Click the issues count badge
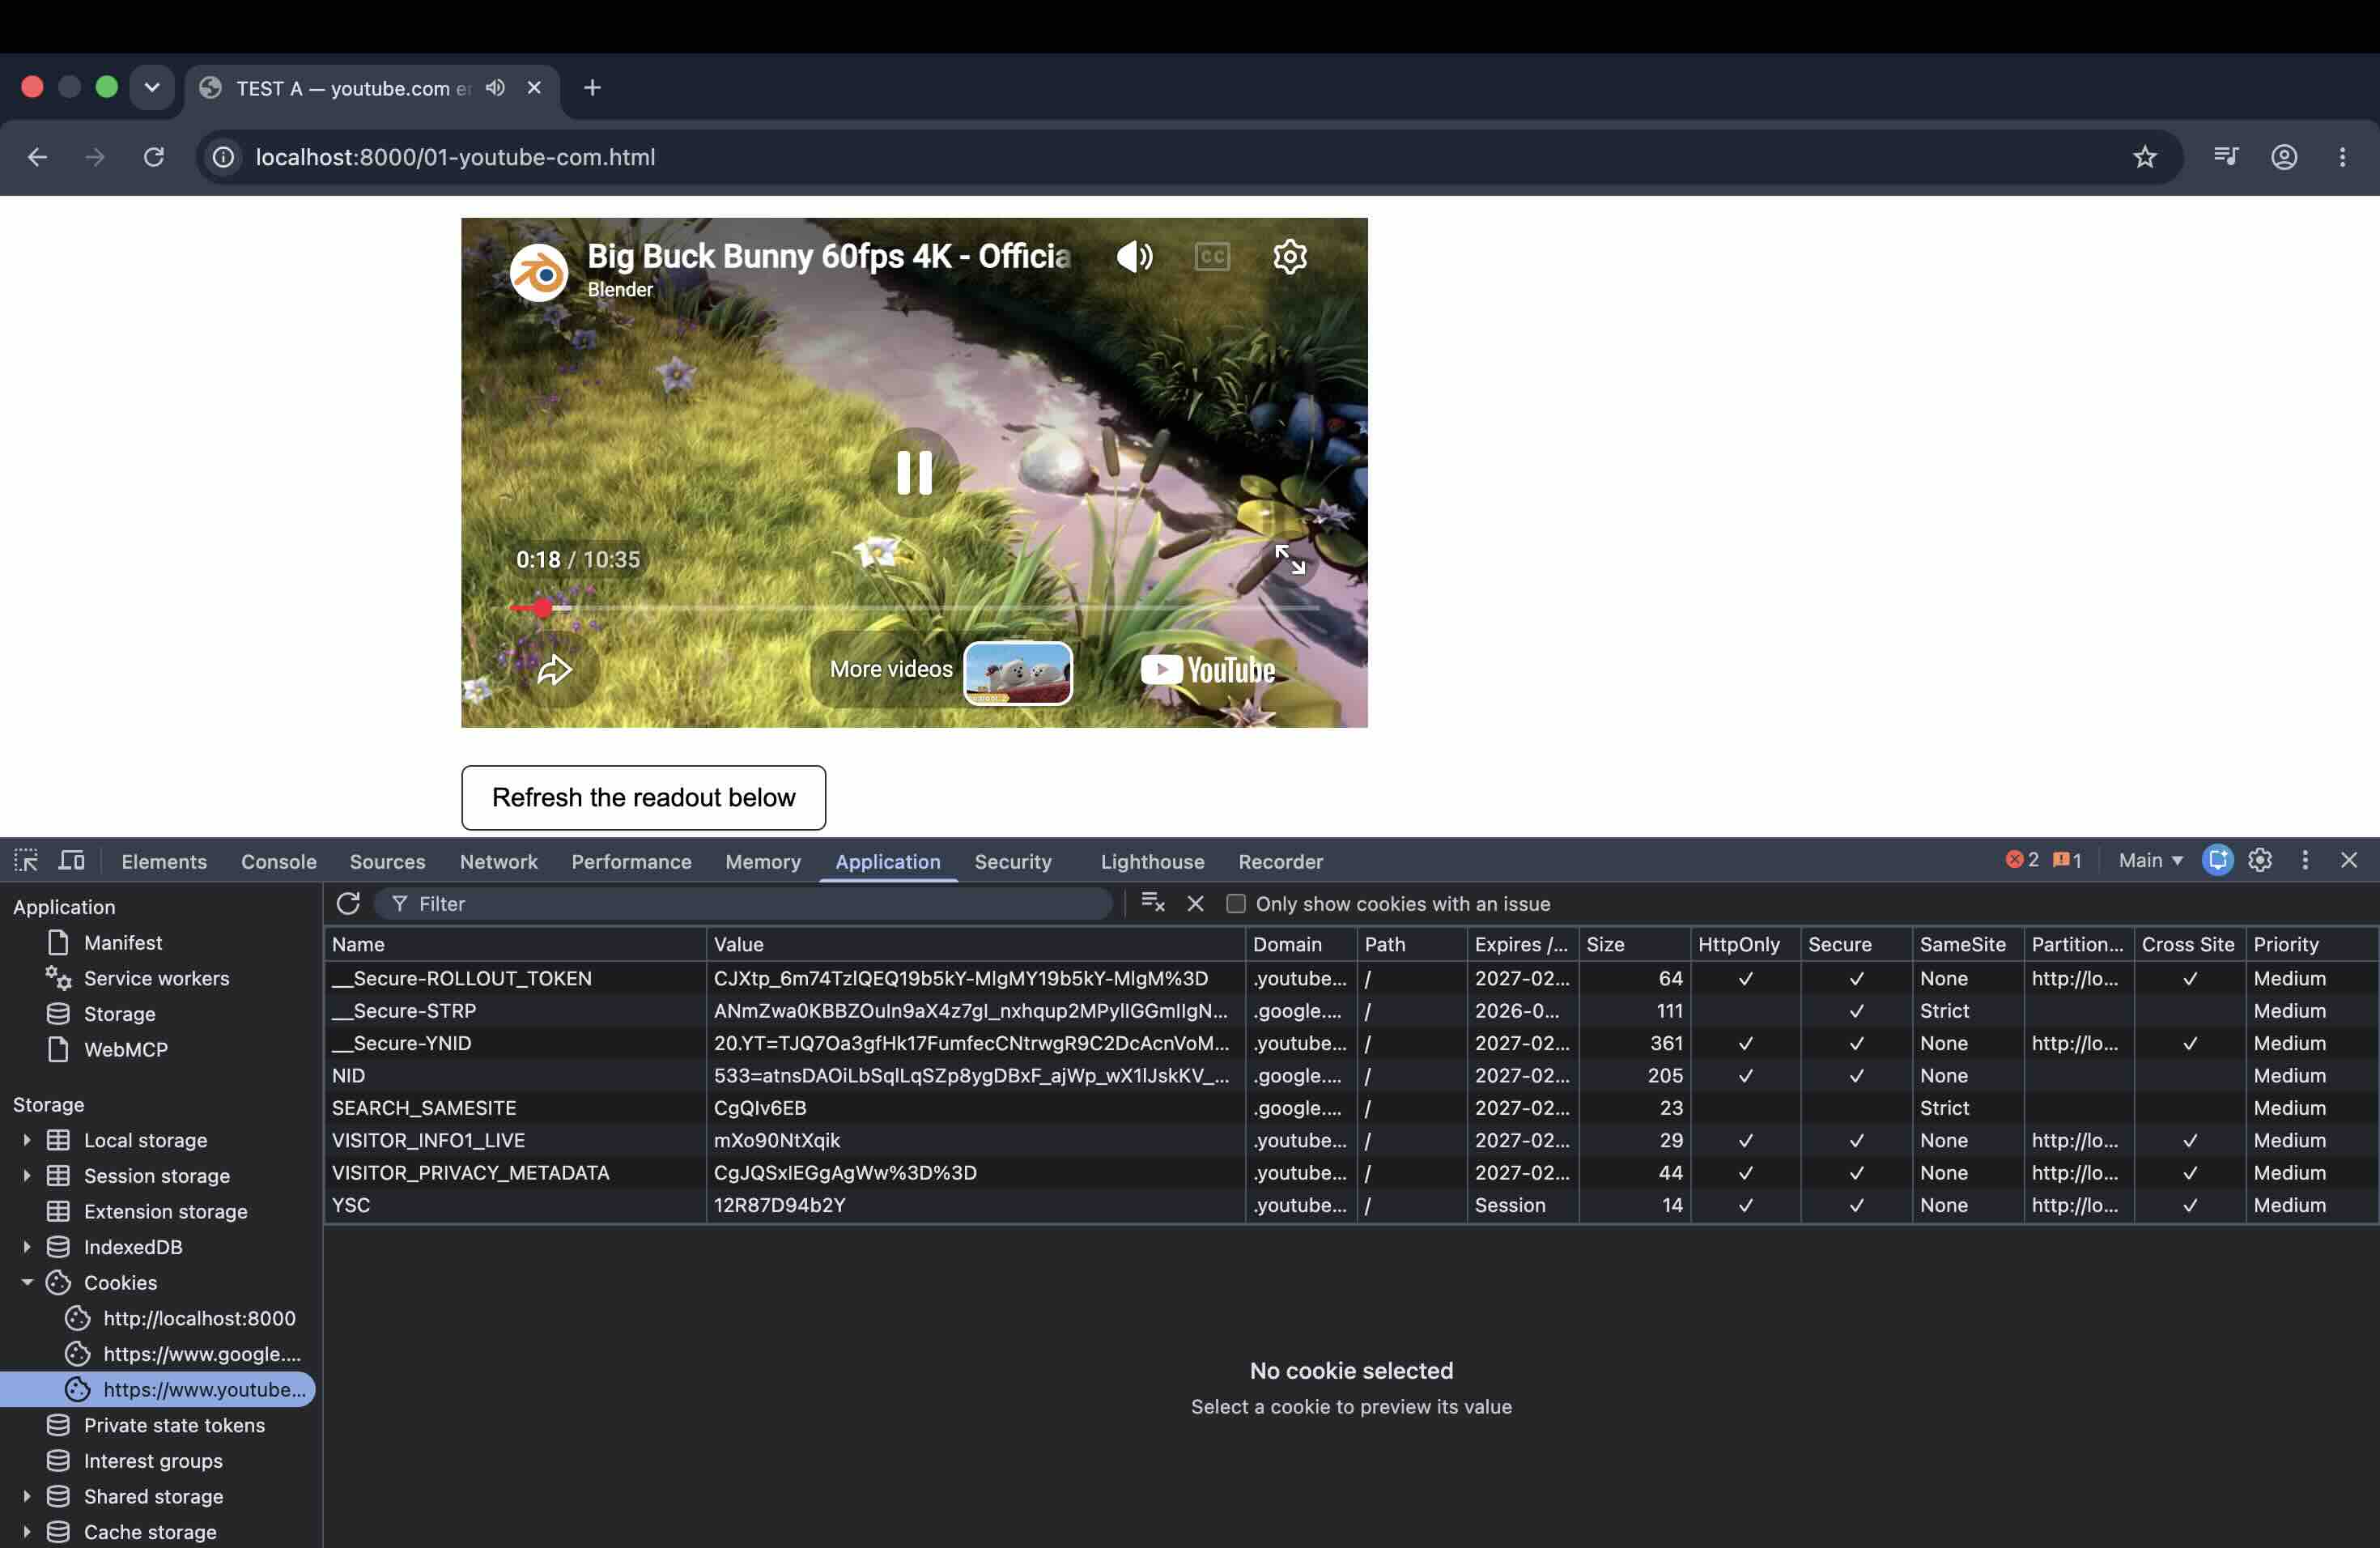 pyautogui.click(x=2067, y=860)
